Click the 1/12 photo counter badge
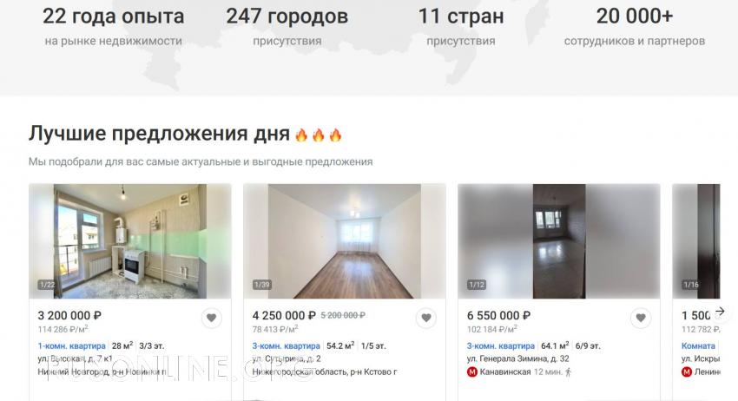 tap(477, 285)
